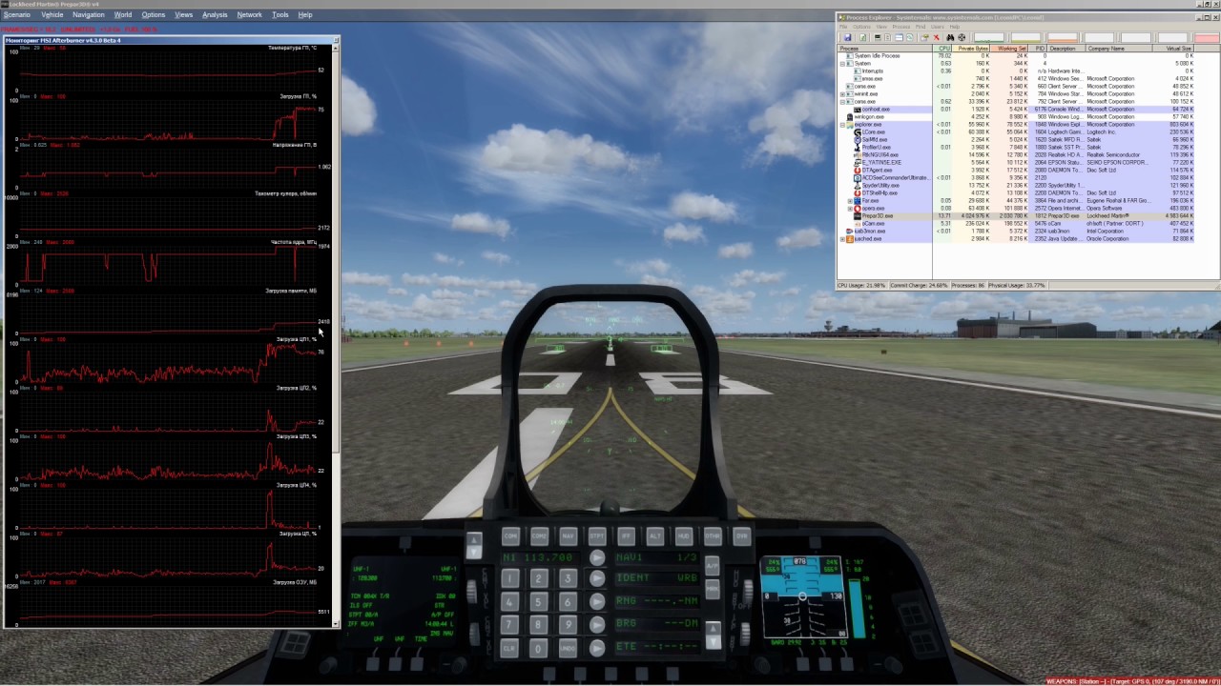This screenshot has height=686, width=1221.
Task: Open the Views menu in Prepar3D
Action: click(x=184, y=14)
